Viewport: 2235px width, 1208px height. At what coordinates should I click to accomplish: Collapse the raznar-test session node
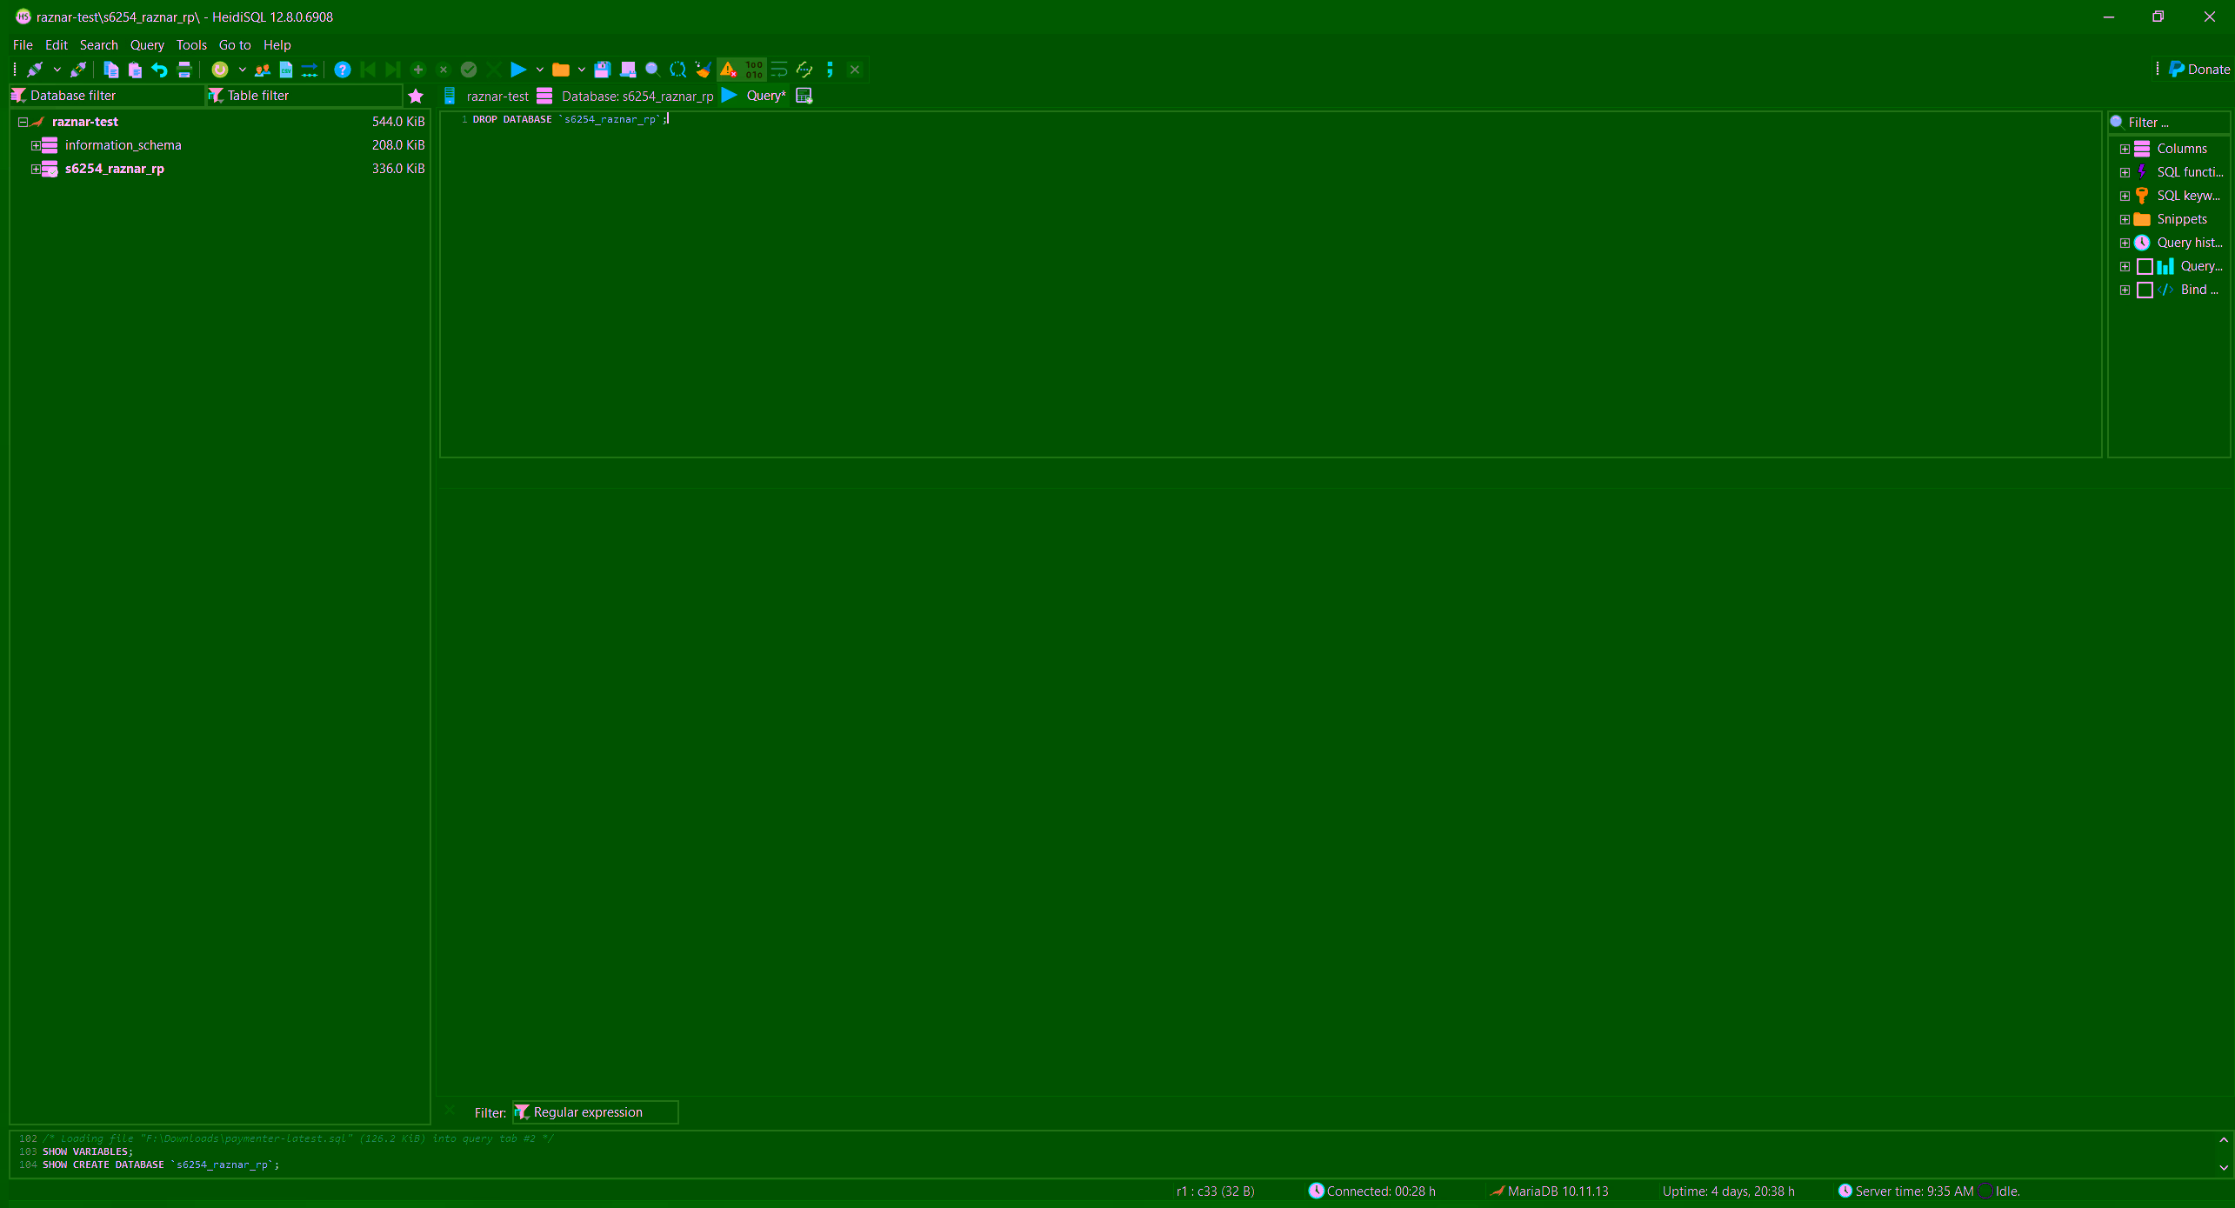23,122
